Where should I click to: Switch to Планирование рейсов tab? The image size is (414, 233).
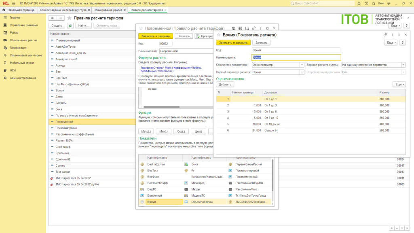[108, 10]
